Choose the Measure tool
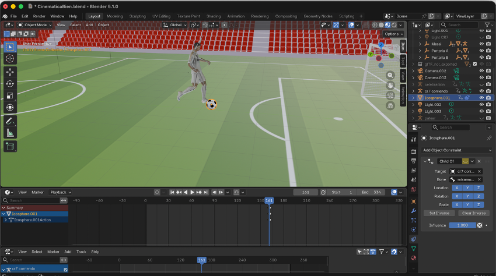 [10, 133]
